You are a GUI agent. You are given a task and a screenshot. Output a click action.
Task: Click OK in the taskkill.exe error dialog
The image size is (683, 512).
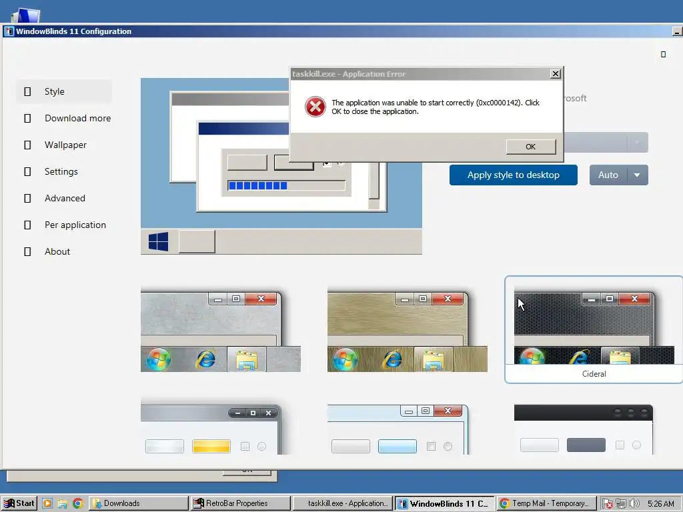pos(530,147)
